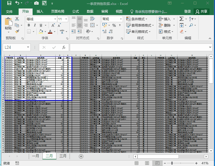Screen dimensions: 215x166
Task: Click the camera icon in title bar
Action: (x=36, y=4)
